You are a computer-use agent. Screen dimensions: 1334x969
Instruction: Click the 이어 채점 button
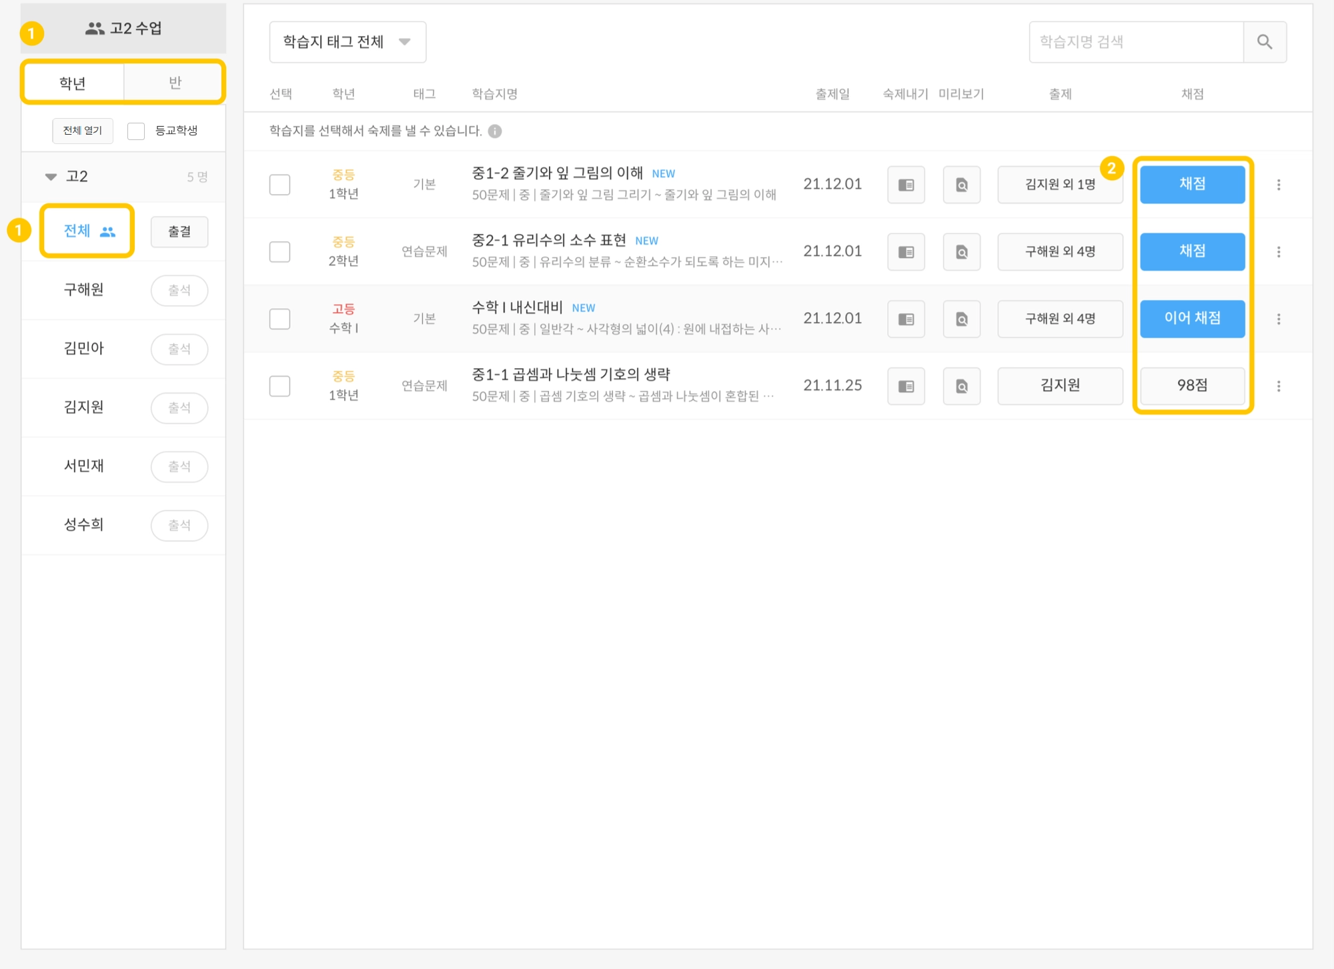point(1191,319)
